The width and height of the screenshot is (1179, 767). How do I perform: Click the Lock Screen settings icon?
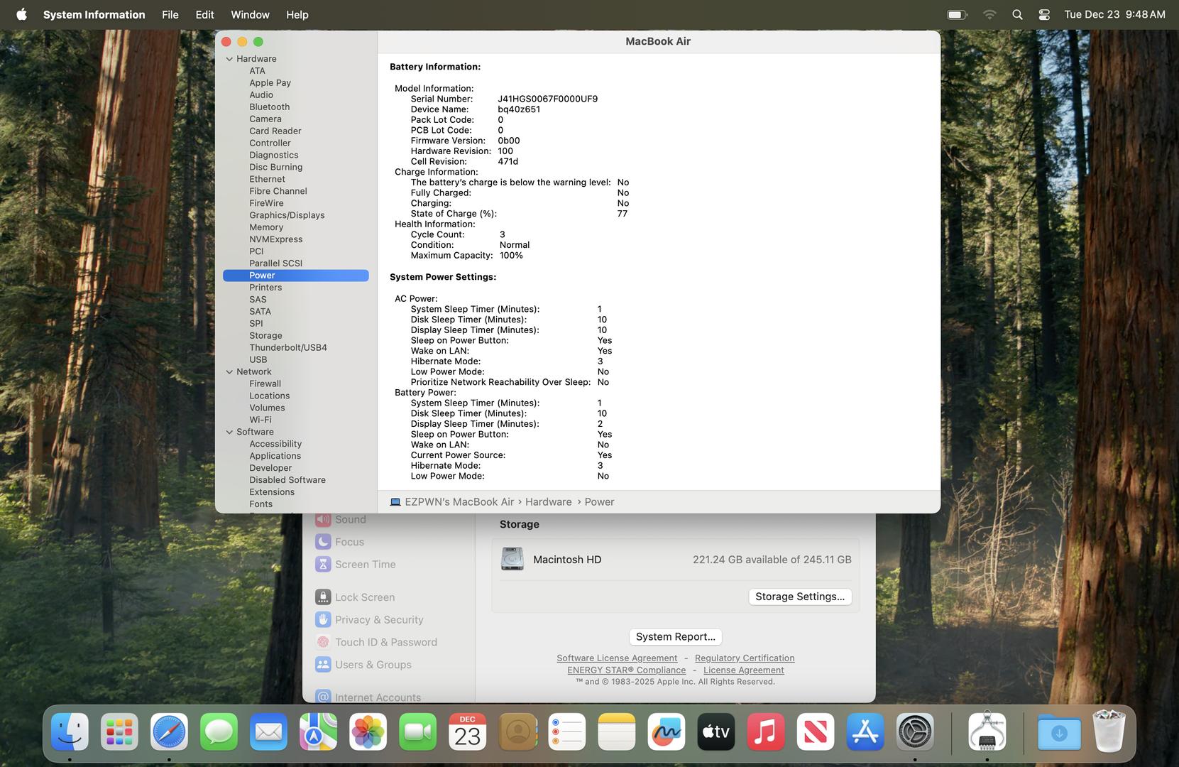click(x=323, y=597)
